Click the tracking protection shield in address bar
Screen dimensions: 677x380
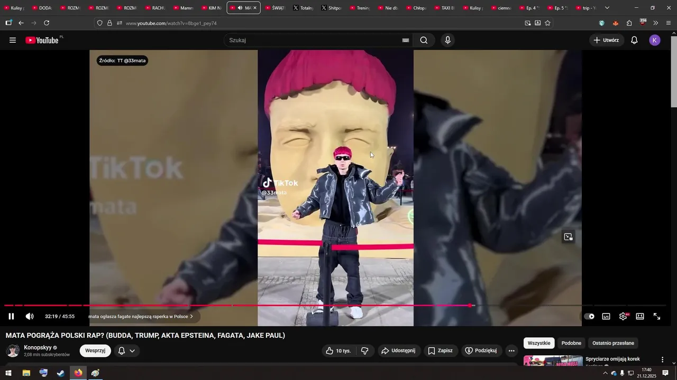pos(99,23)
